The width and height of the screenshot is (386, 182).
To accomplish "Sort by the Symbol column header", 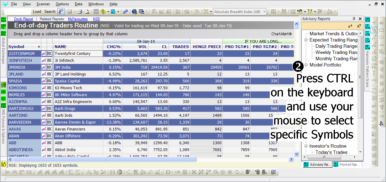I will (x=24, y=47).
